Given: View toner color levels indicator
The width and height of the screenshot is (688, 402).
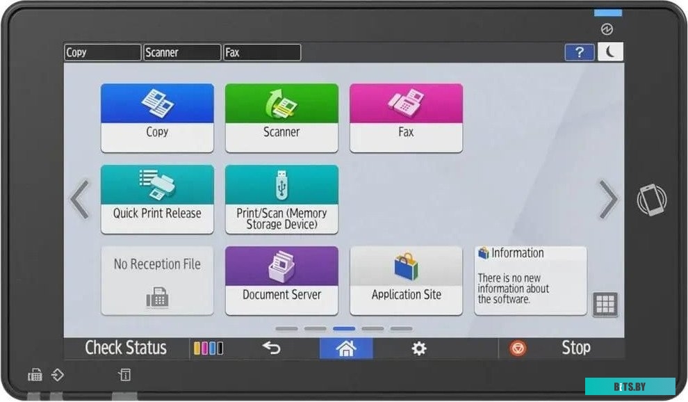Looking at the screenshot, I should 208,348.
